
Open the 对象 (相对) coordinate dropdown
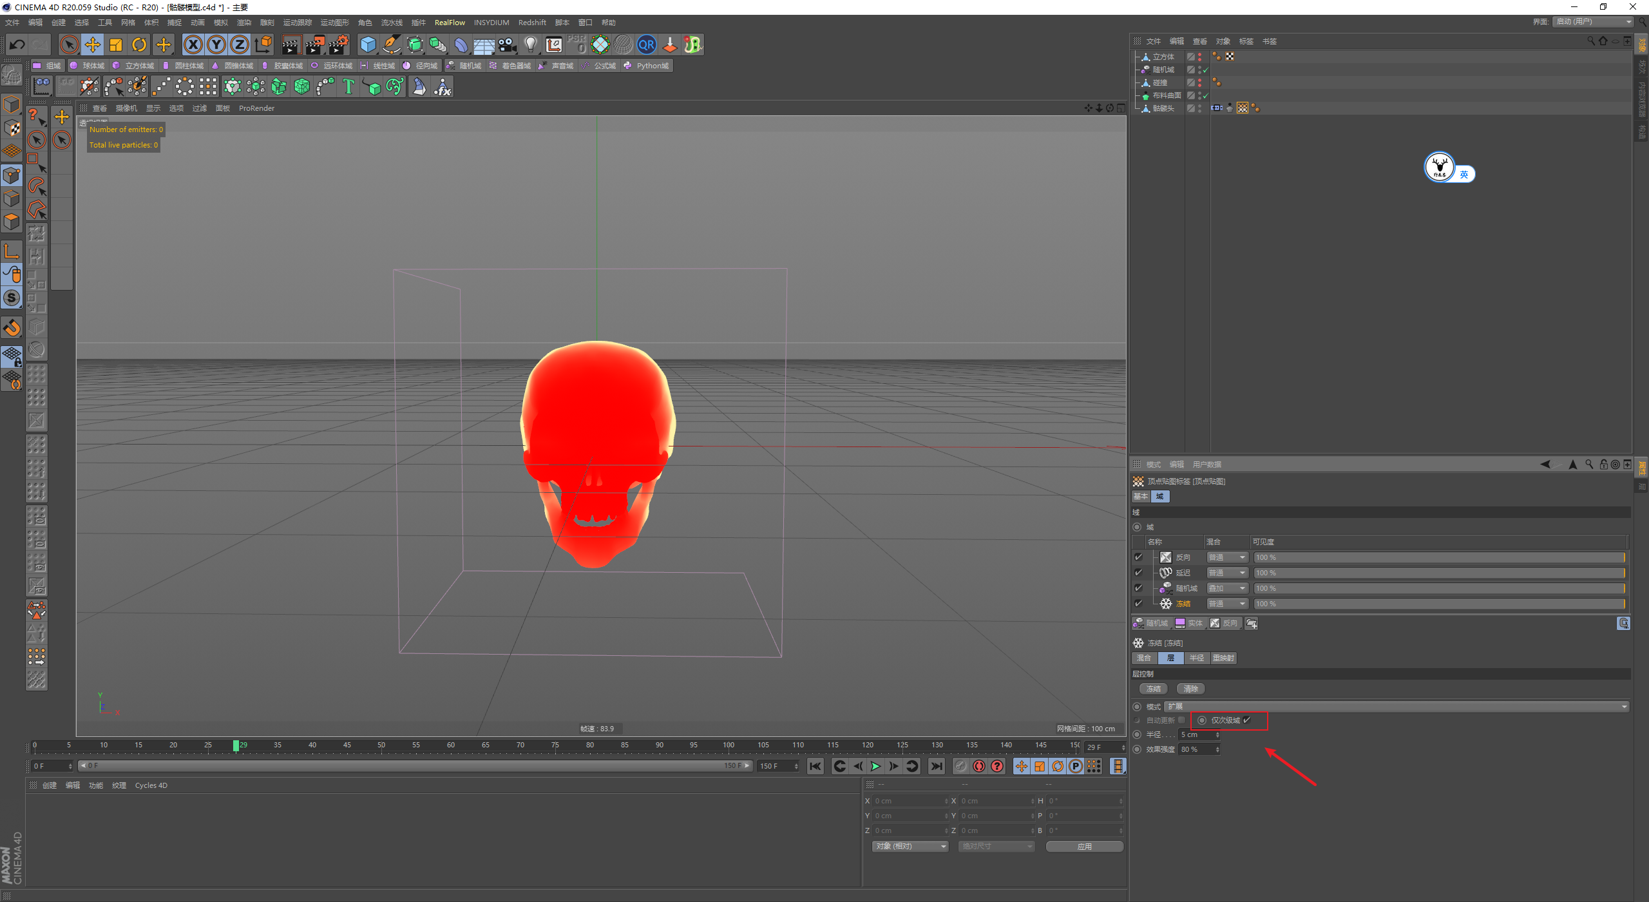(x=910, y=846)
